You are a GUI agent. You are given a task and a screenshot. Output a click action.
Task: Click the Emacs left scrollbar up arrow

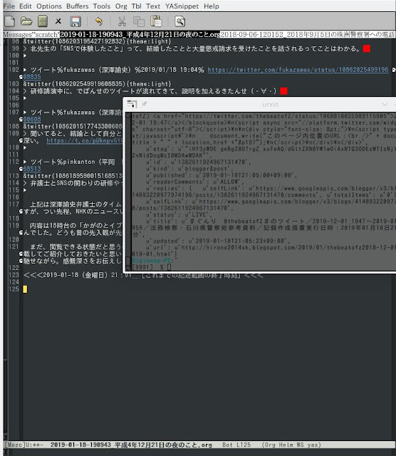(6, 41)
